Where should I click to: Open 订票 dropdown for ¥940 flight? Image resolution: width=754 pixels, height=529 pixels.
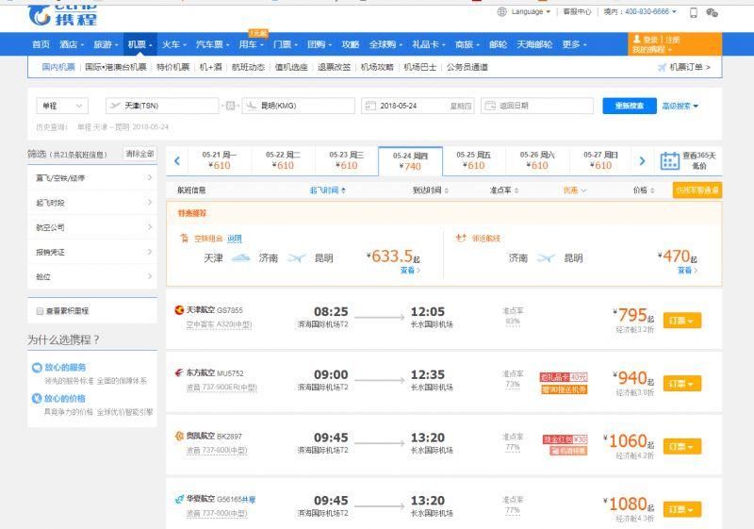pyautogui.click(x=681, y=384)
